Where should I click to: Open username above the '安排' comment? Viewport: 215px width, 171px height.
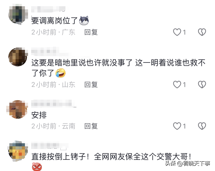point(54,104)
